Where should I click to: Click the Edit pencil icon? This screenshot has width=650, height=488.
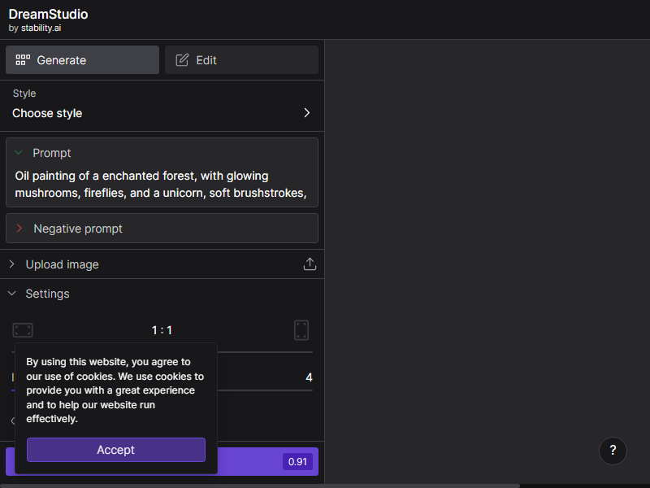[182, 60]
